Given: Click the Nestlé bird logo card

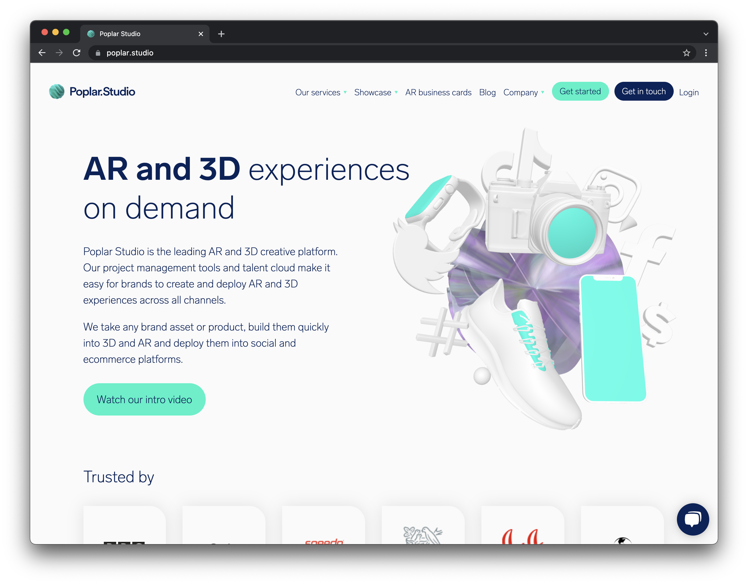Looking at the screenshot, I should [423, 525].
